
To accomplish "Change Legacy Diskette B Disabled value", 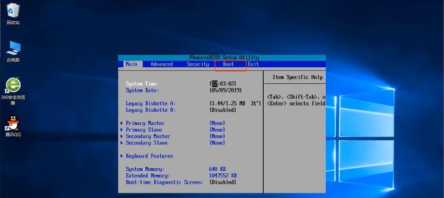I will pos(223,110).
